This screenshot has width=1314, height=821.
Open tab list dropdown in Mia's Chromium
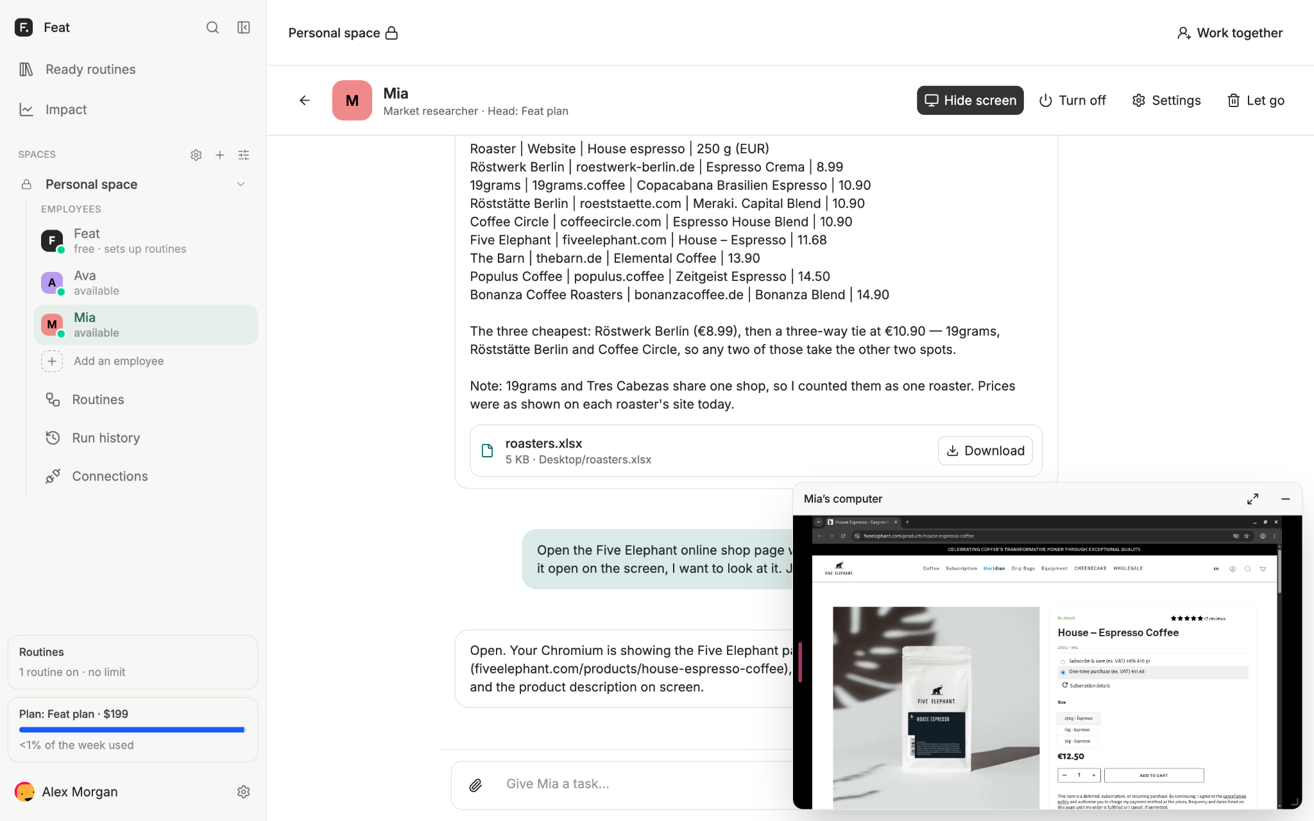819,522
